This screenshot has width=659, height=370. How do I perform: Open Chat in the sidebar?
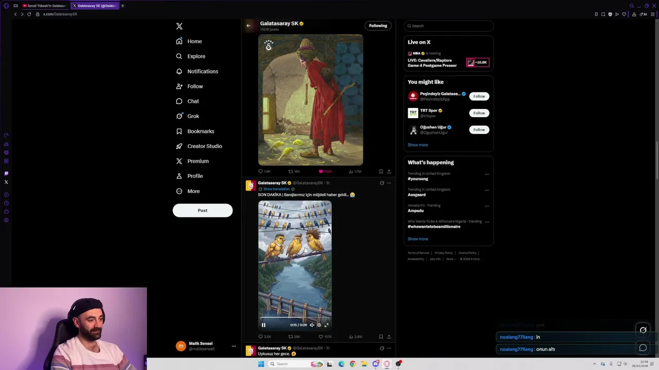point(187,101)
